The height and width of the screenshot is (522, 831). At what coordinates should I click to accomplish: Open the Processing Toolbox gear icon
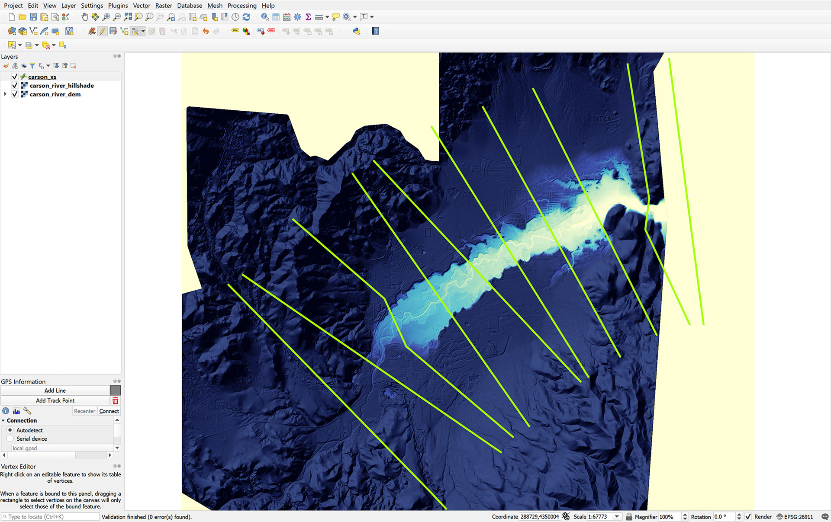(x=297, y=17)
